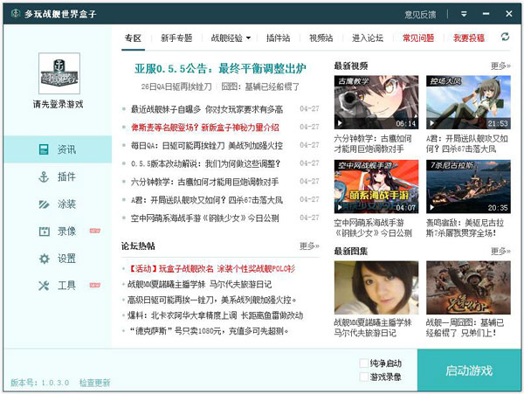Open the 设置 gear settings icon
This screenshot has width=524, height=394.
43,259
